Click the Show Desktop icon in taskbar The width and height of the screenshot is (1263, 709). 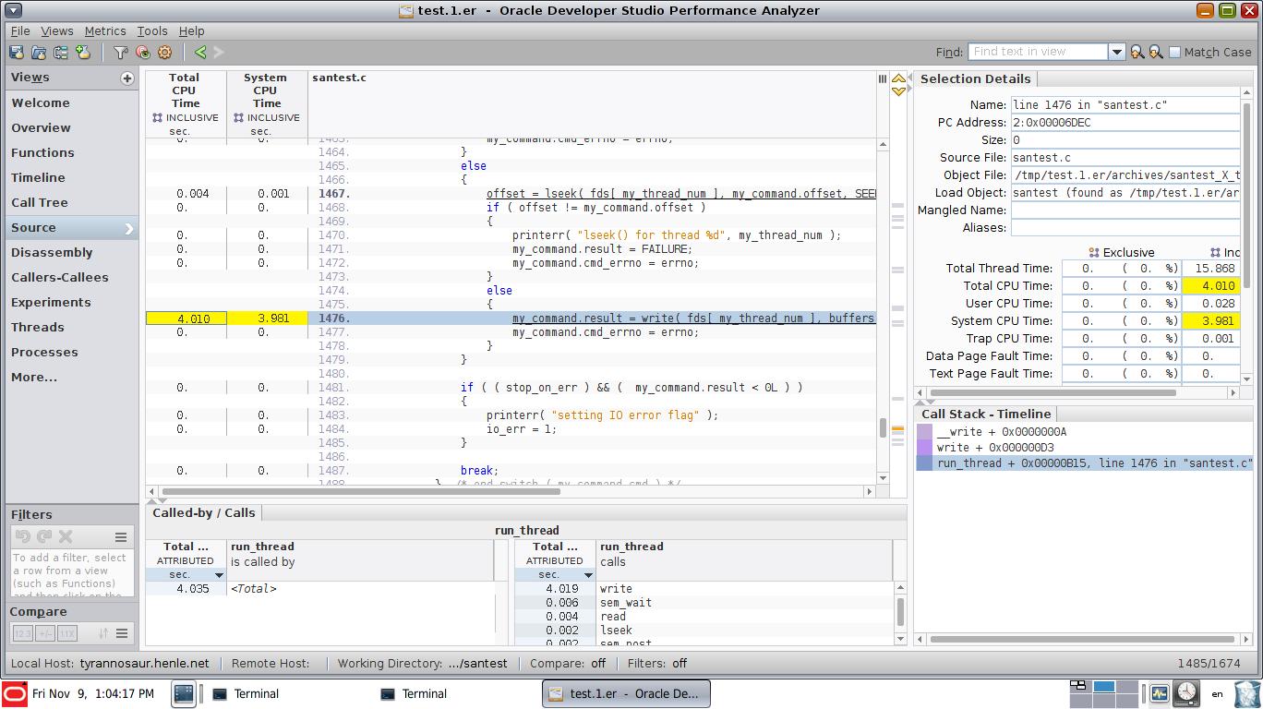coord(184,693)
